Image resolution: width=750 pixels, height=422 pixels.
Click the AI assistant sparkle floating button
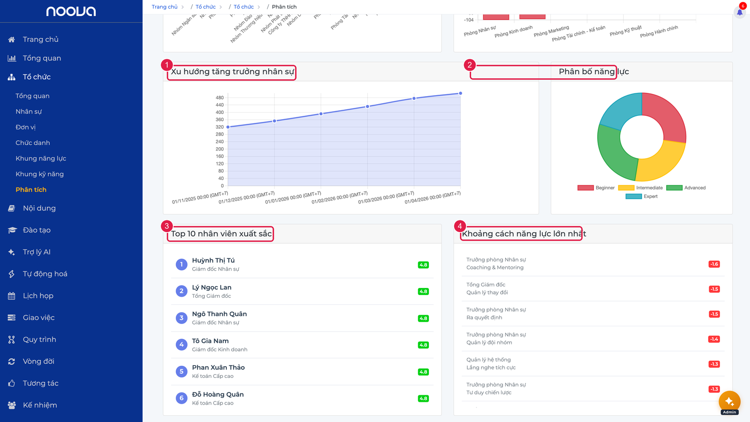(x=729, y=401)
